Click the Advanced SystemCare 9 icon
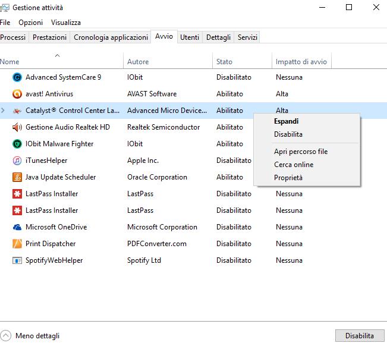Viewport: 387px width, 346px height. click(17, 77)
